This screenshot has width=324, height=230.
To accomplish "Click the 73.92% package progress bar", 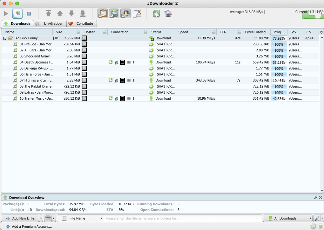I will click(279, 38).
